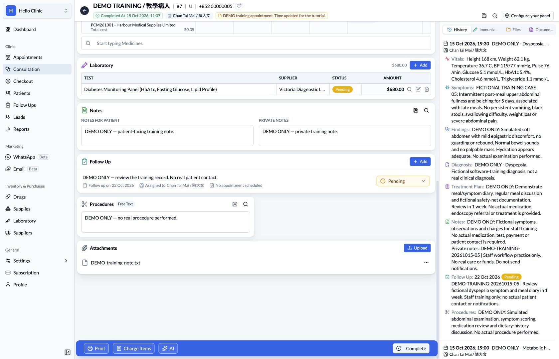559x359 pixels.
Task: Save the Notes section
Action: tap(416, 110)
